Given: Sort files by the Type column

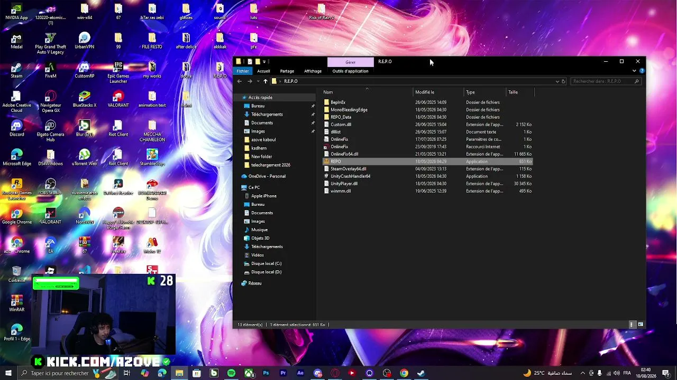Looking at the screenshot, I should 485,92.
